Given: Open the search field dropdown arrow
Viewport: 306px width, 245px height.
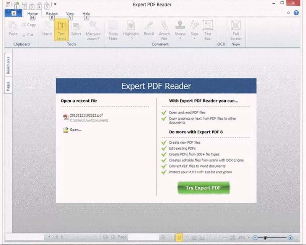Looking at the screenshot, I should [49, 237].
